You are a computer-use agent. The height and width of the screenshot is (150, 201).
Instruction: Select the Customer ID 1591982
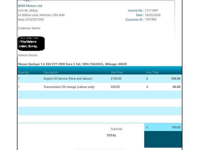[150, 20]
